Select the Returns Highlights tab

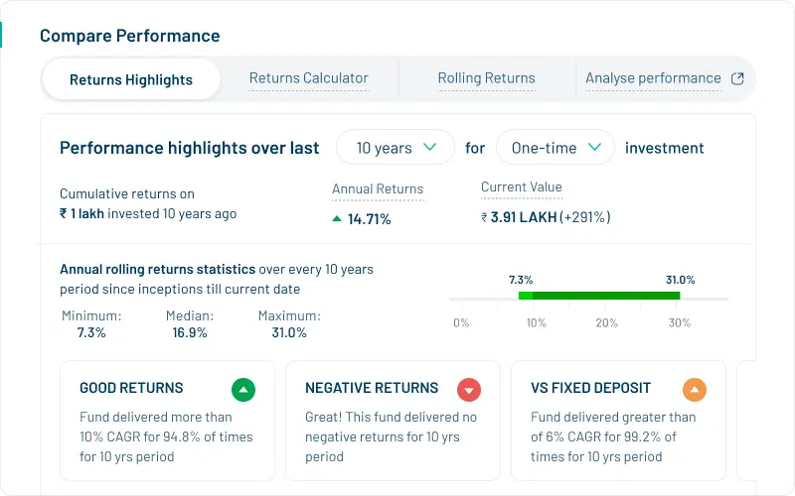pos(131,79)
